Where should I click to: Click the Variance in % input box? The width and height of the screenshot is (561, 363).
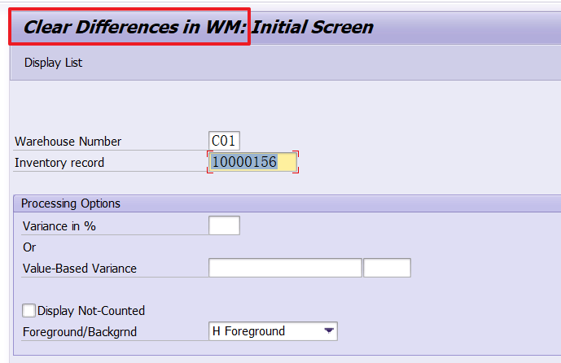click(x=224, y=225)
